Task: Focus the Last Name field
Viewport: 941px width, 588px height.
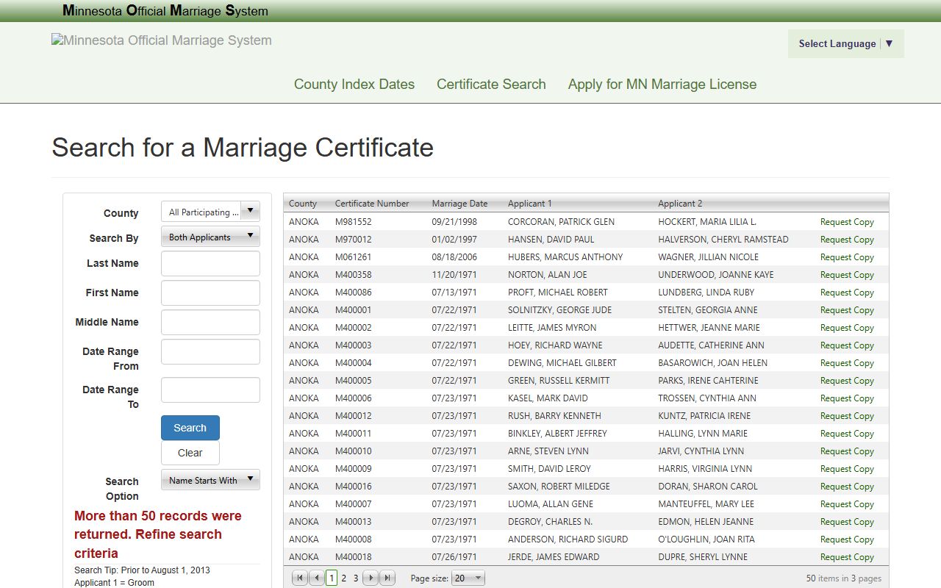Action: point(210,263)
